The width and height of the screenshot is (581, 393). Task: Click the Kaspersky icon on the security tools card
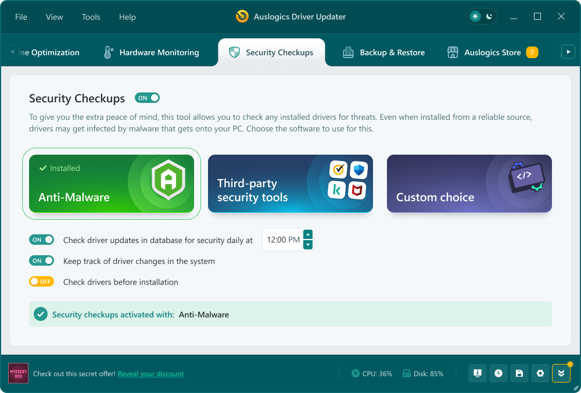337,190
